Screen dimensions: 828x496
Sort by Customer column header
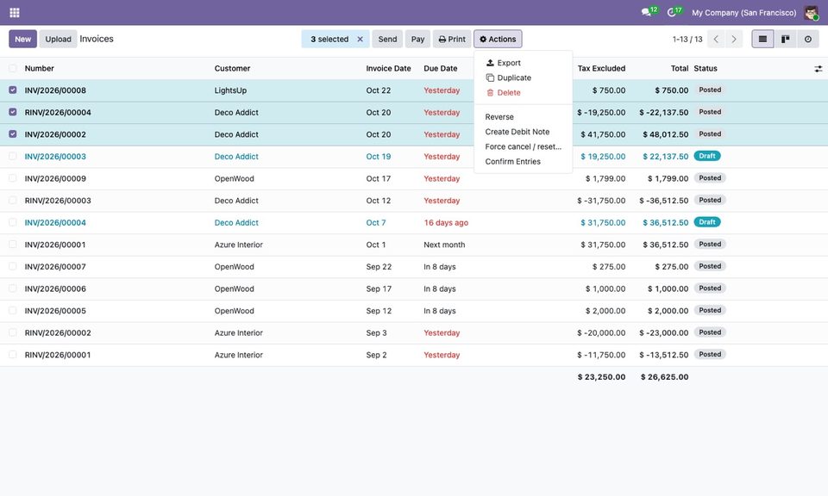pyautogui.click(x=232, y=69)
